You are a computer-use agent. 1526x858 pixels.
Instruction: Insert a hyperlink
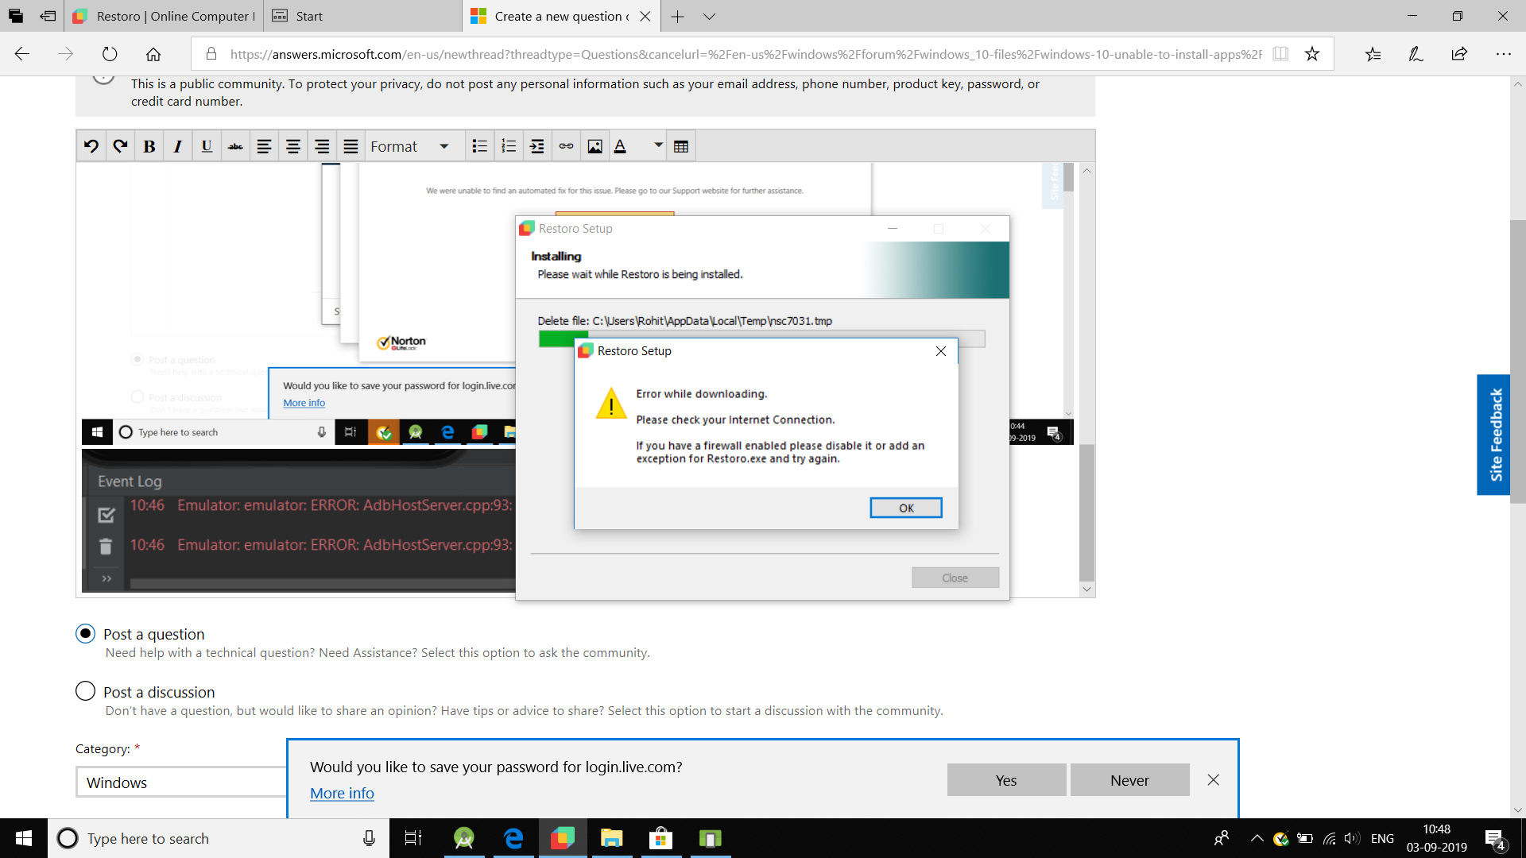pos(566,146)
